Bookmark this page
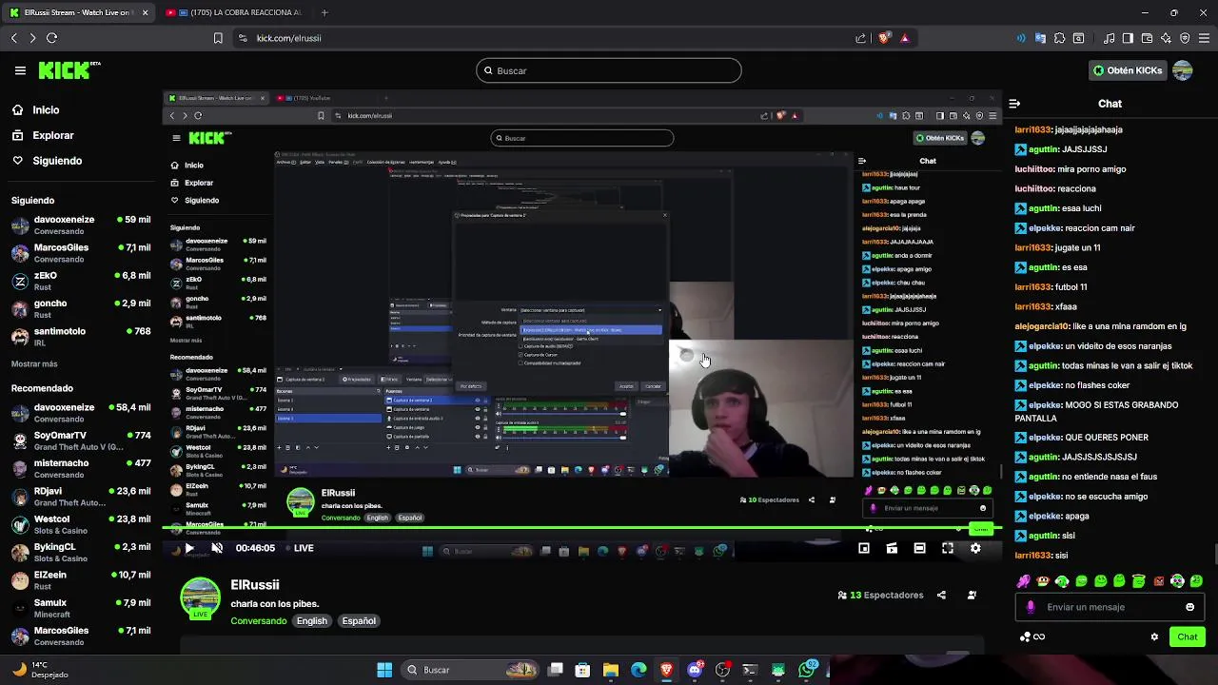1218x685 pixels. [x=218, y=38]
